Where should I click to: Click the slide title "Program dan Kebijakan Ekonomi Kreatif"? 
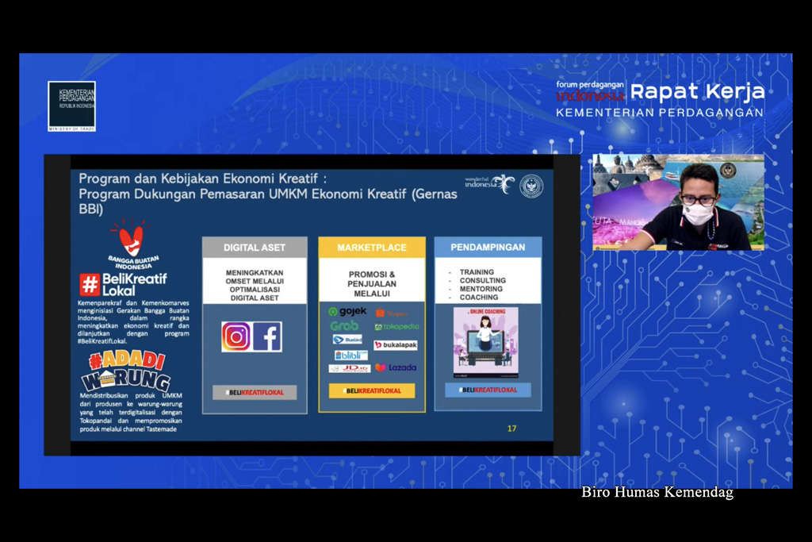tap(202, 179)
